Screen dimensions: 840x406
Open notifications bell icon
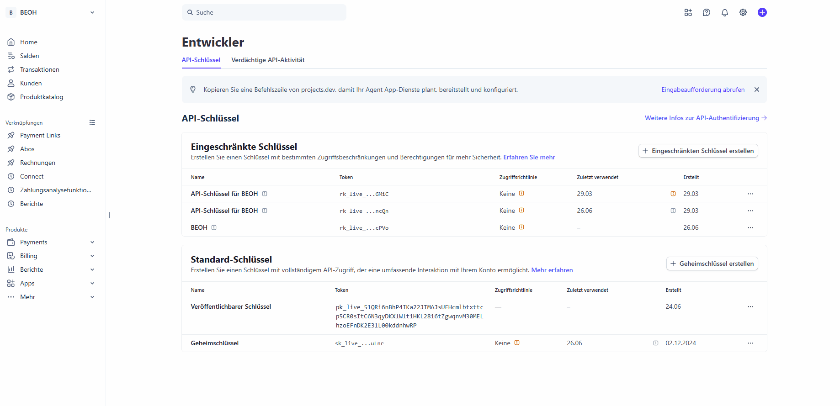(x=724, y=12)
